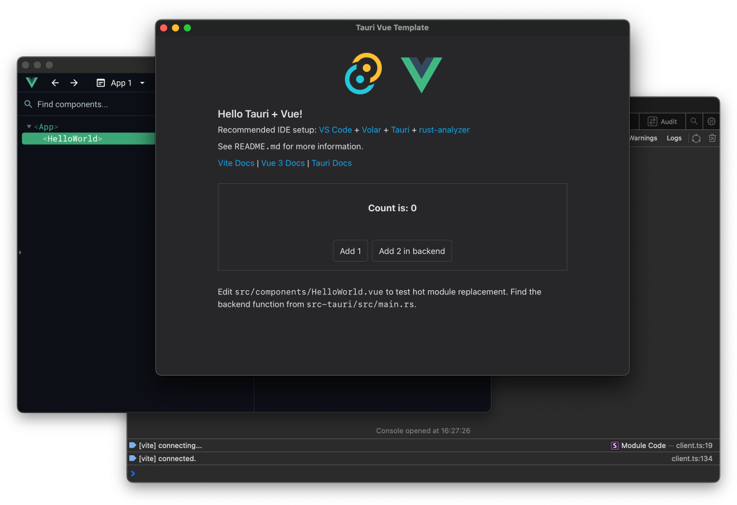The height and width of the screenshot is (505, 737).
Task: Click the Hello Tauri + Vue! heading
Action: [x=260, y=114]
